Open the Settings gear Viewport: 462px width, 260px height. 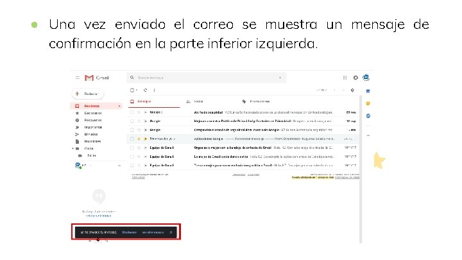[352, 91]
